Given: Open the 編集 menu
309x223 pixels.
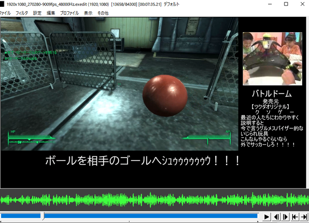Looking at the screenshot, I should click(x=51, y=13).
